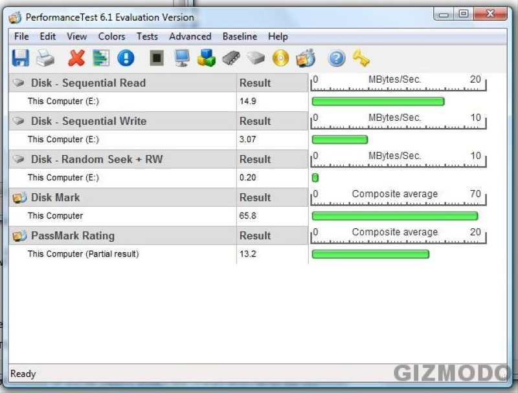Click the Sequential Write green result bar

coord(339,140)
